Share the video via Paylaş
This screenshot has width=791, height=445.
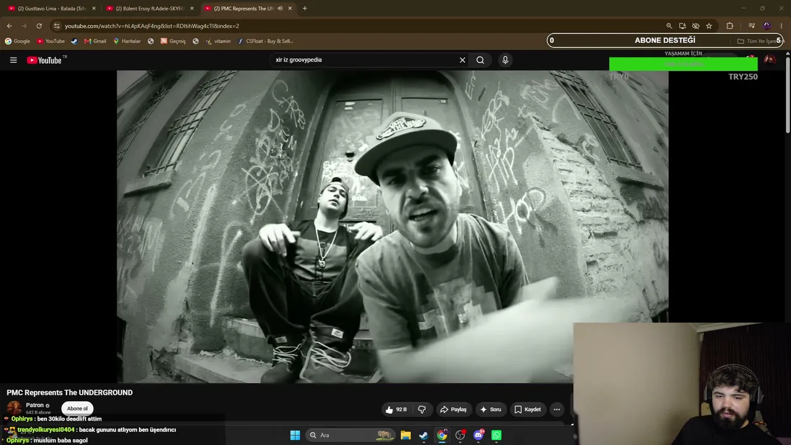tap(453, 409)
